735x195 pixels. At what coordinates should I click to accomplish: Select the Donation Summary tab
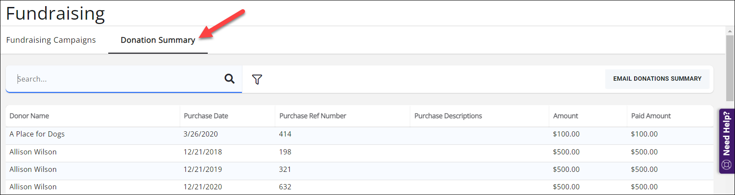pos(158,40)
